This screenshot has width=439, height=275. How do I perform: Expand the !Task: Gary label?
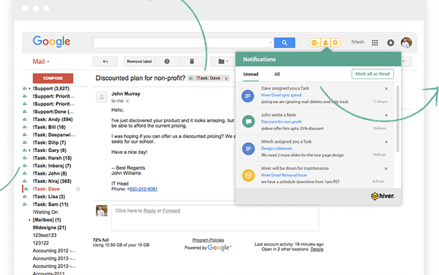[29, 150]
